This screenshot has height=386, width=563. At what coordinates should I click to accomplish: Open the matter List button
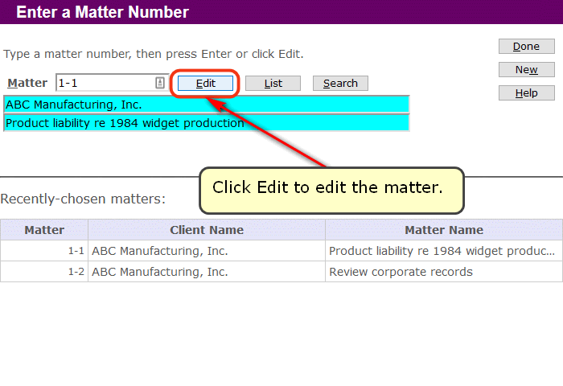pos(273,84)
